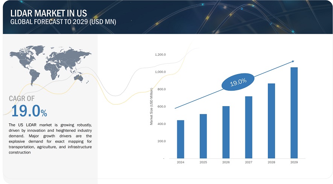This screenshot has height=184, width=333.
Task: Select the 2025 bar in chart
Action: (203, 136)
